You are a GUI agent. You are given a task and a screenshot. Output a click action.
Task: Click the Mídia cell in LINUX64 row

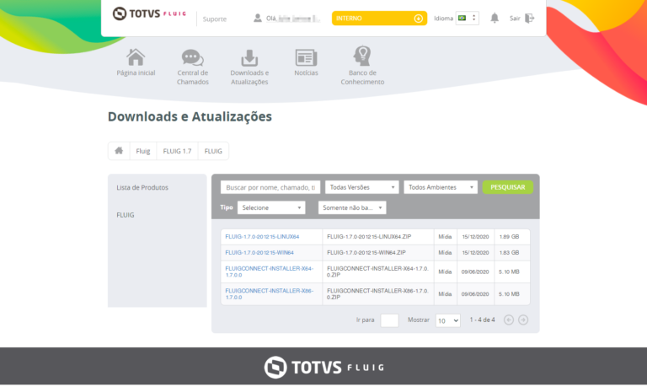pyautogui.click(x=445, y=237)
